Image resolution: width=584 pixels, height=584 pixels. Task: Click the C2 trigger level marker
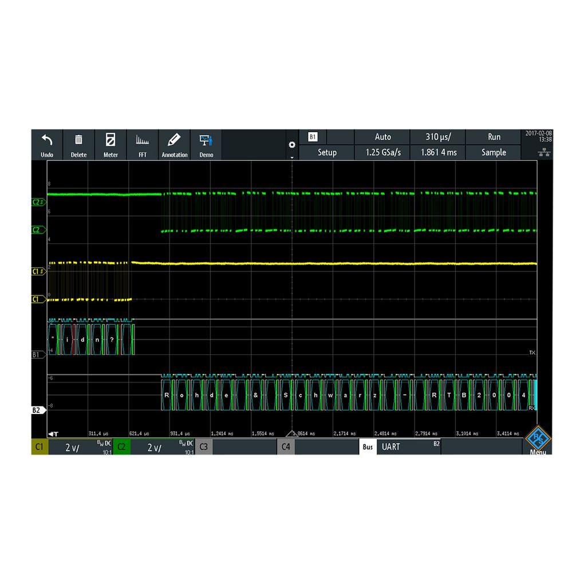pos(38,202)
